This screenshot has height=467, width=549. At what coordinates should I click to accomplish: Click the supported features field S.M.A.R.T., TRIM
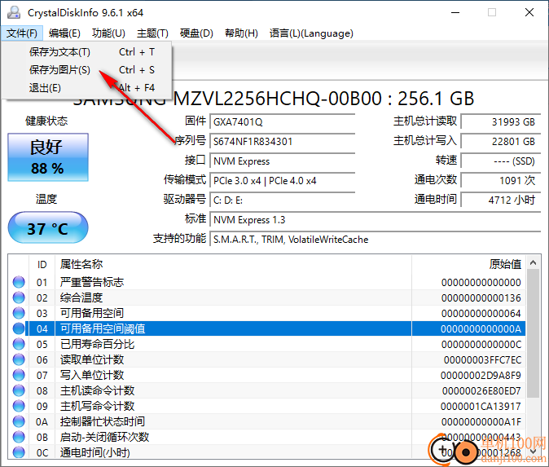376,240
